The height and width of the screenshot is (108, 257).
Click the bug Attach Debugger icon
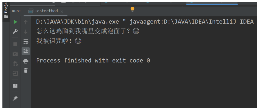(x=15, y=64)
